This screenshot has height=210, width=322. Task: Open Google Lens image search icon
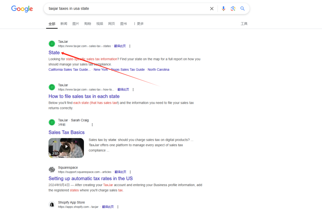pyautogui.click(x=233, y=9)
